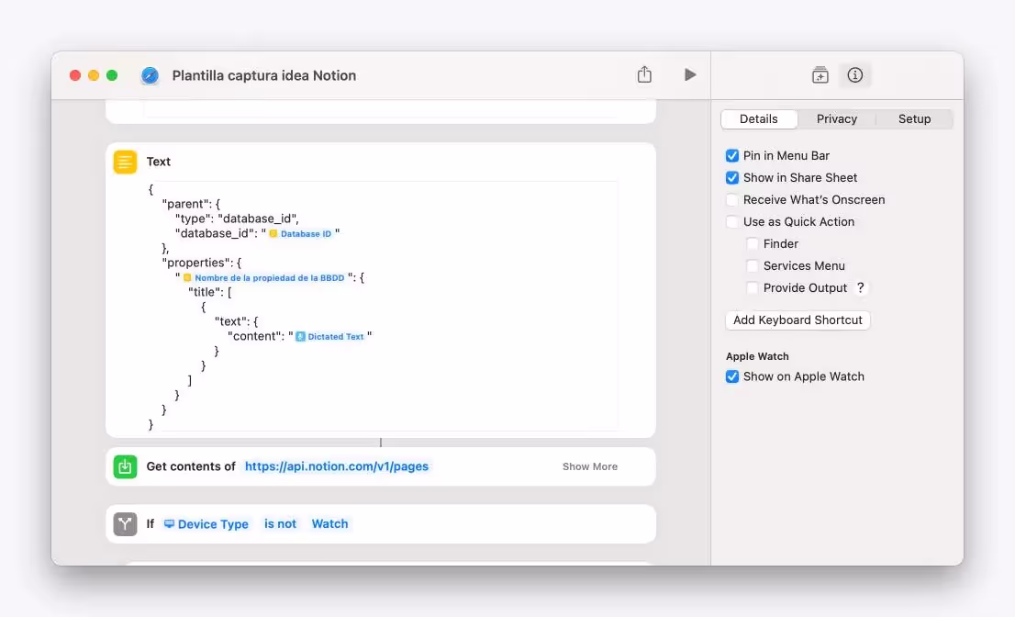
Task: Close the window with red button
Action: point(75,75)
